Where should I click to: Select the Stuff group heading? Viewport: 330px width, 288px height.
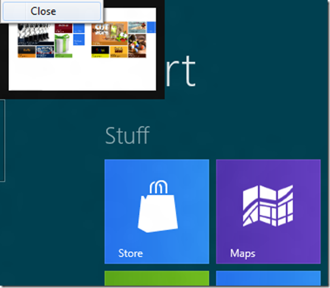(127, 136)
